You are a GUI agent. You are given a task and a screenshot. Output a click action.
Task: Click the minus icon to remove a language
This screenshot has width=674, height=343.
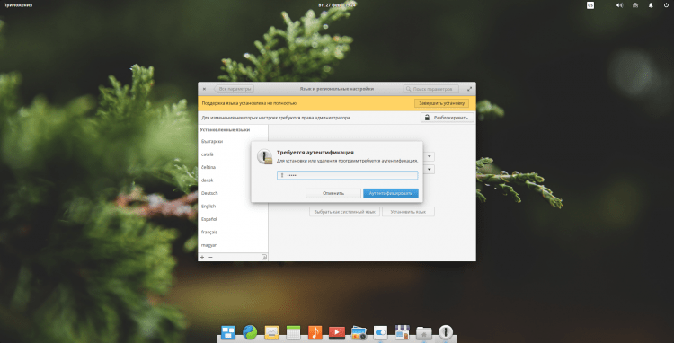tap(210, 257)
